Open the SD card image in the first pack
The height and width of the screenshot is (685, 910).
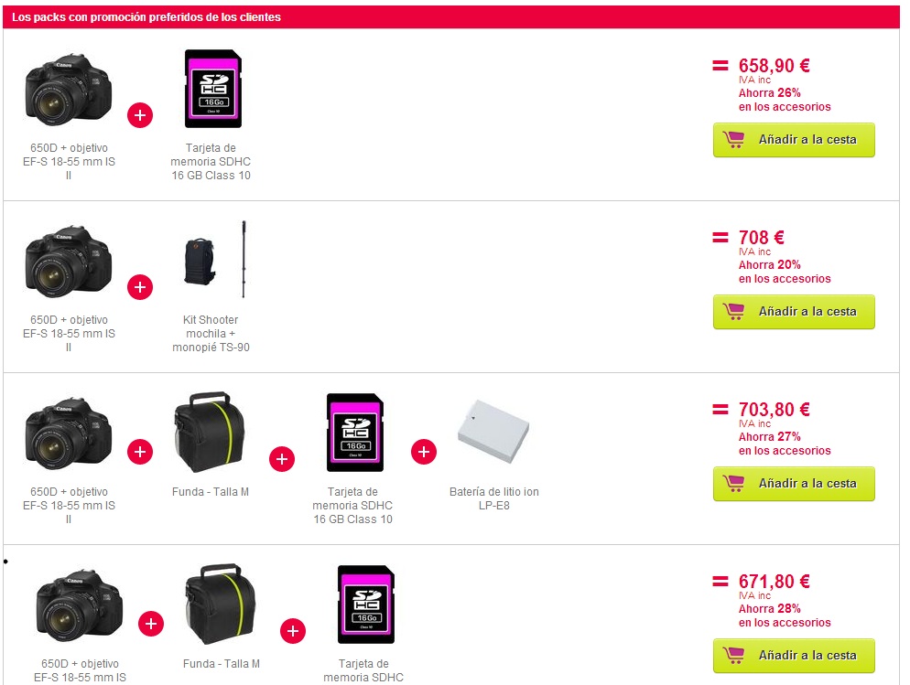212,89
